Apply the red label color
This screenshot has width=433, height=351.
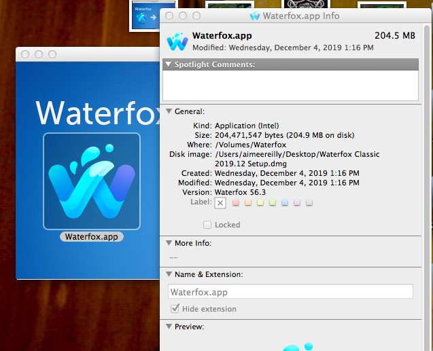click(236, 203)
